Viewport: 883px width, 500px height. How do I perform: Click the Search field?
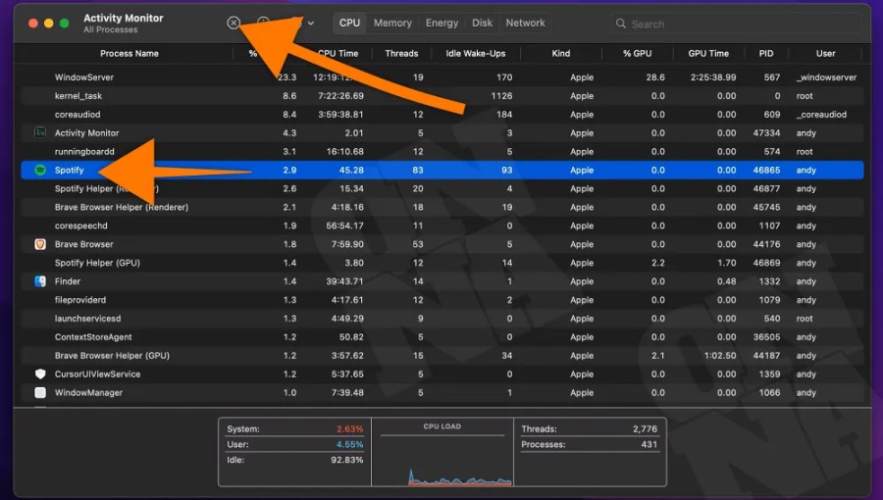(x=736, y=24)
